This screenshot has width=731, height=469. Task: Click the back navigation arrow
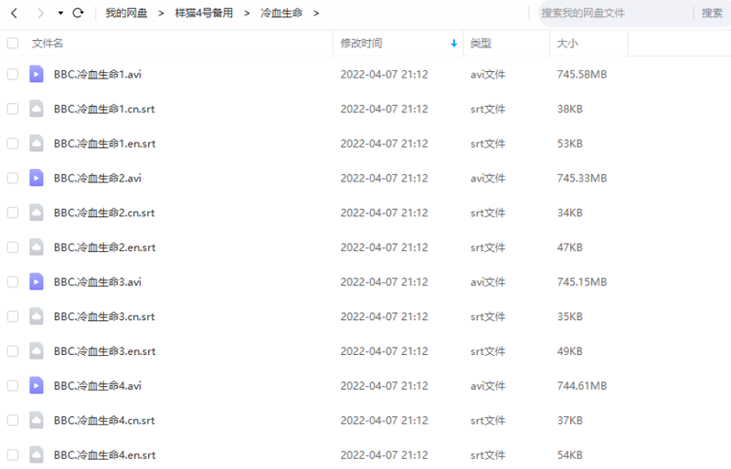tap(14, 14)
